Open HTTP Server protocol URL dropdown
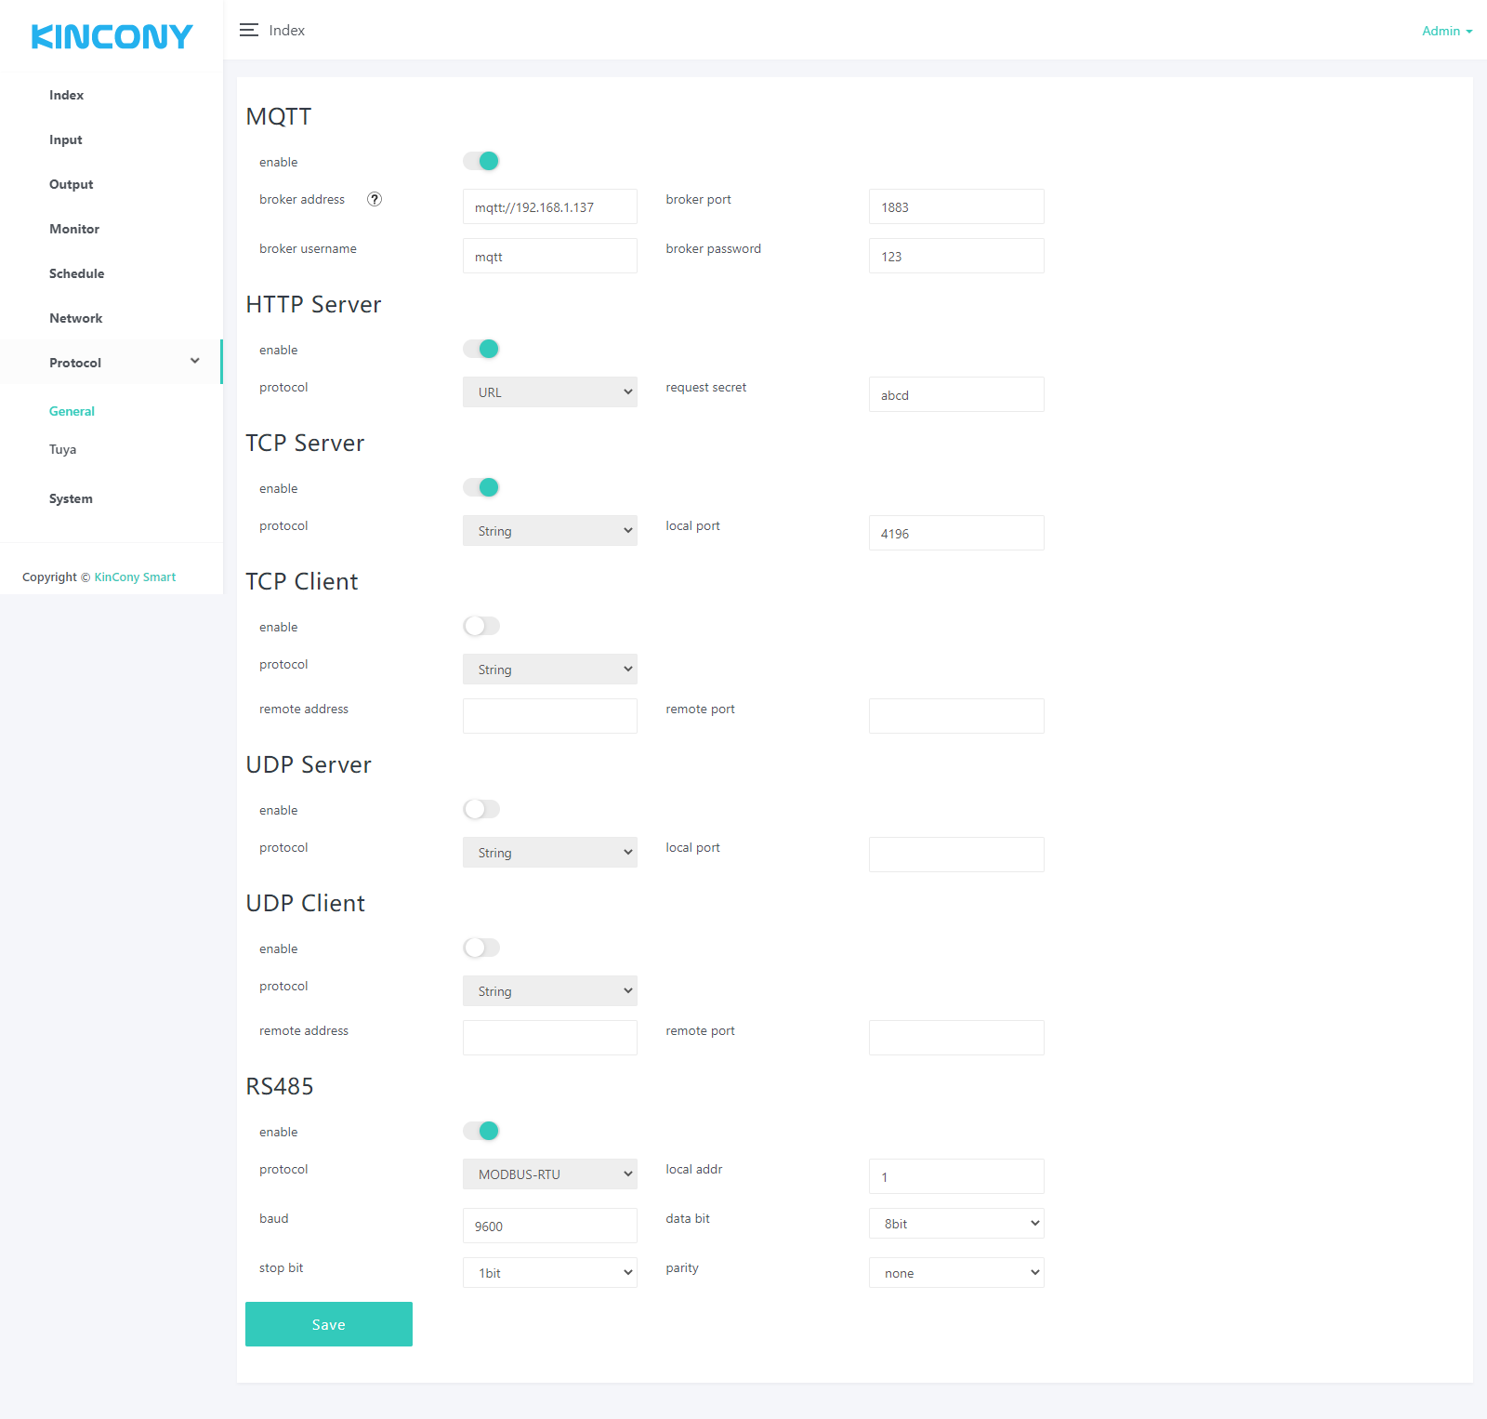This screenshot has height=1419, width=1487. click(x=550, y=392)
